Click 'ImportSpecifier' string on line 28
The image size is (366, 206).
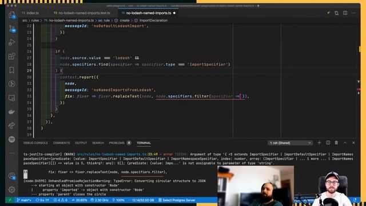tap(208, 64)
